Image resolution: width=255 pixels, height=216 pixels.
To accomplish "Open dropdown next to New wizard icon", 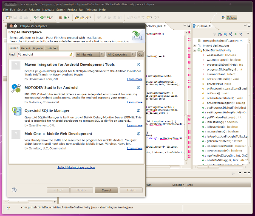I will 11,17.
